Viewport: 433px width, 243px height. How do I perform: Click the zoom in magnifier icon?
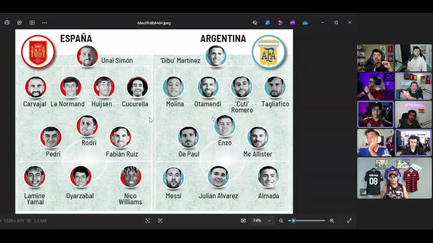(x=332, y=220)
